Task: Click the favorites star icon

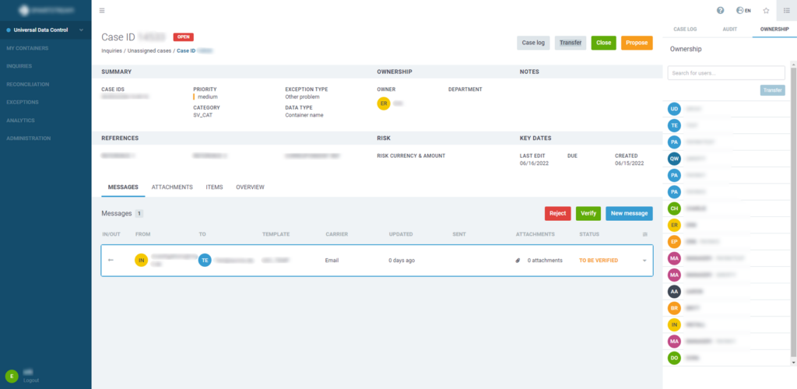Action: point(766,11)
